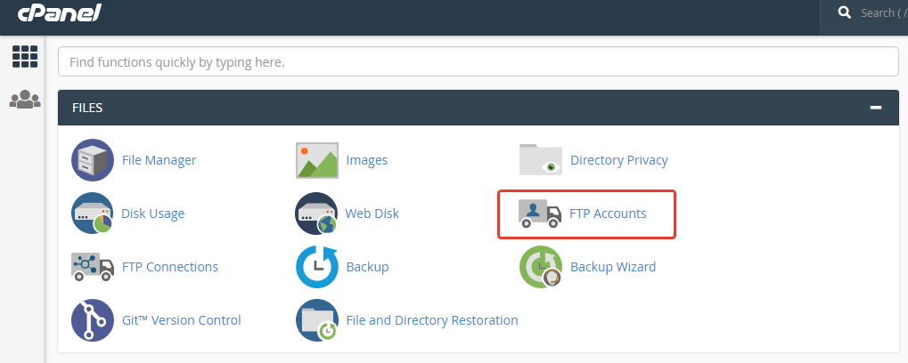Open the FTP Accounts truck icon
The height and width of the screenshot is (363, 908).
point(541,214)
